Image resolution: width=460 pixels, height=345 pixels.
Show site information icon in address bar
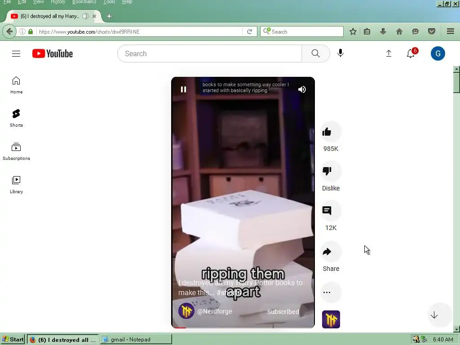coord(22,31)
